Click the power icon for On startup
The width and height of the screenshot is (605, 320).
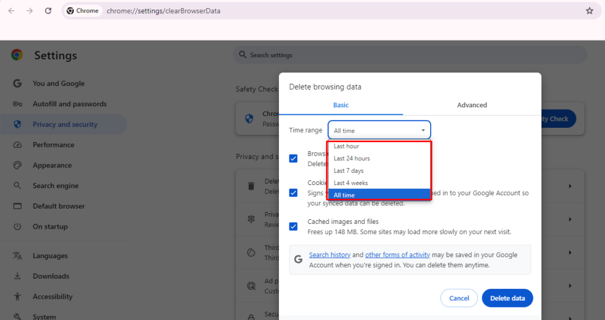coord(17,226)
